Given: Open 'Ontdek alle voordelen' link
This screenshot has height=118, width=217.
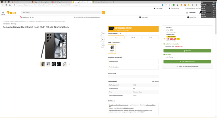Looking at the screenshot, I should pos(128,108).
